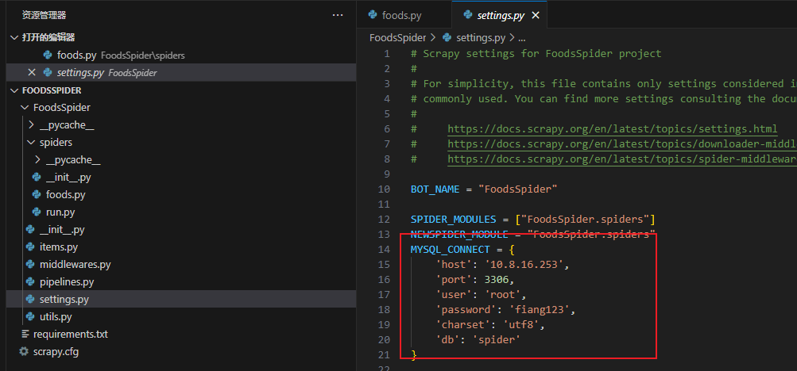Click line number 10 in gutter
The height and width of the screenshot is (371, 797).
tap(385, 189)
